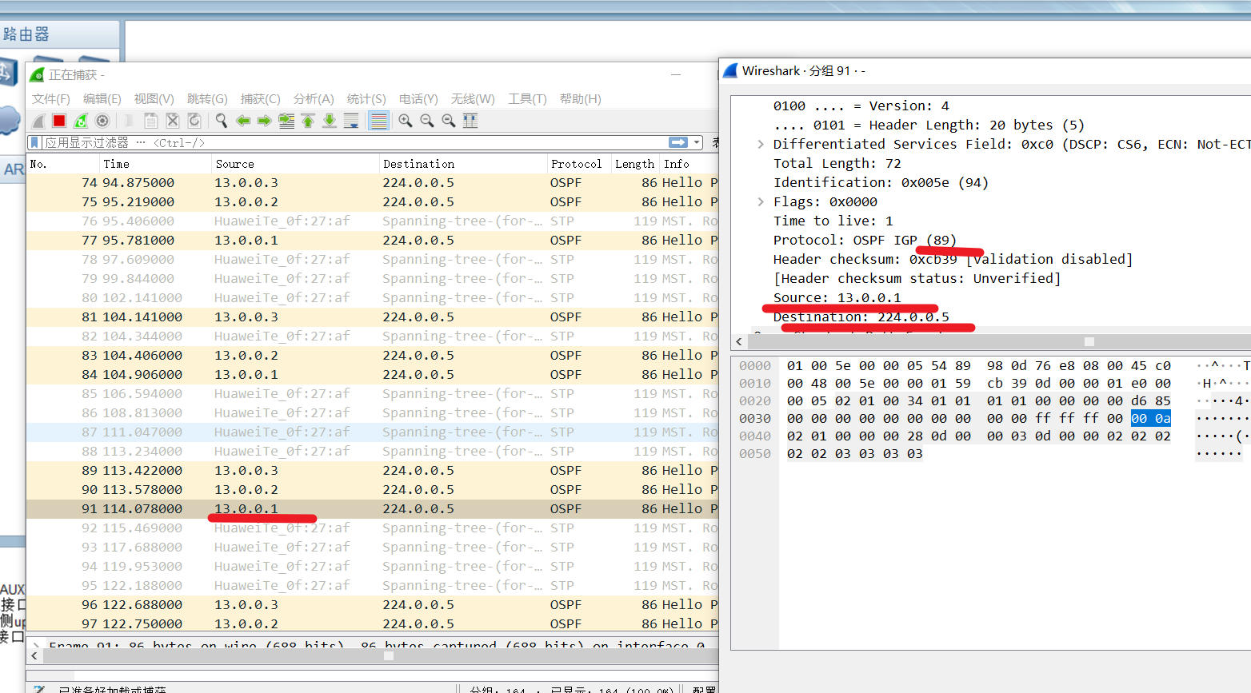Image resolution: width=1251 pixels, height=693 pixels.
Task: Sort packets by Length column header
Action: pyautogui.click(x=636, y=164)
